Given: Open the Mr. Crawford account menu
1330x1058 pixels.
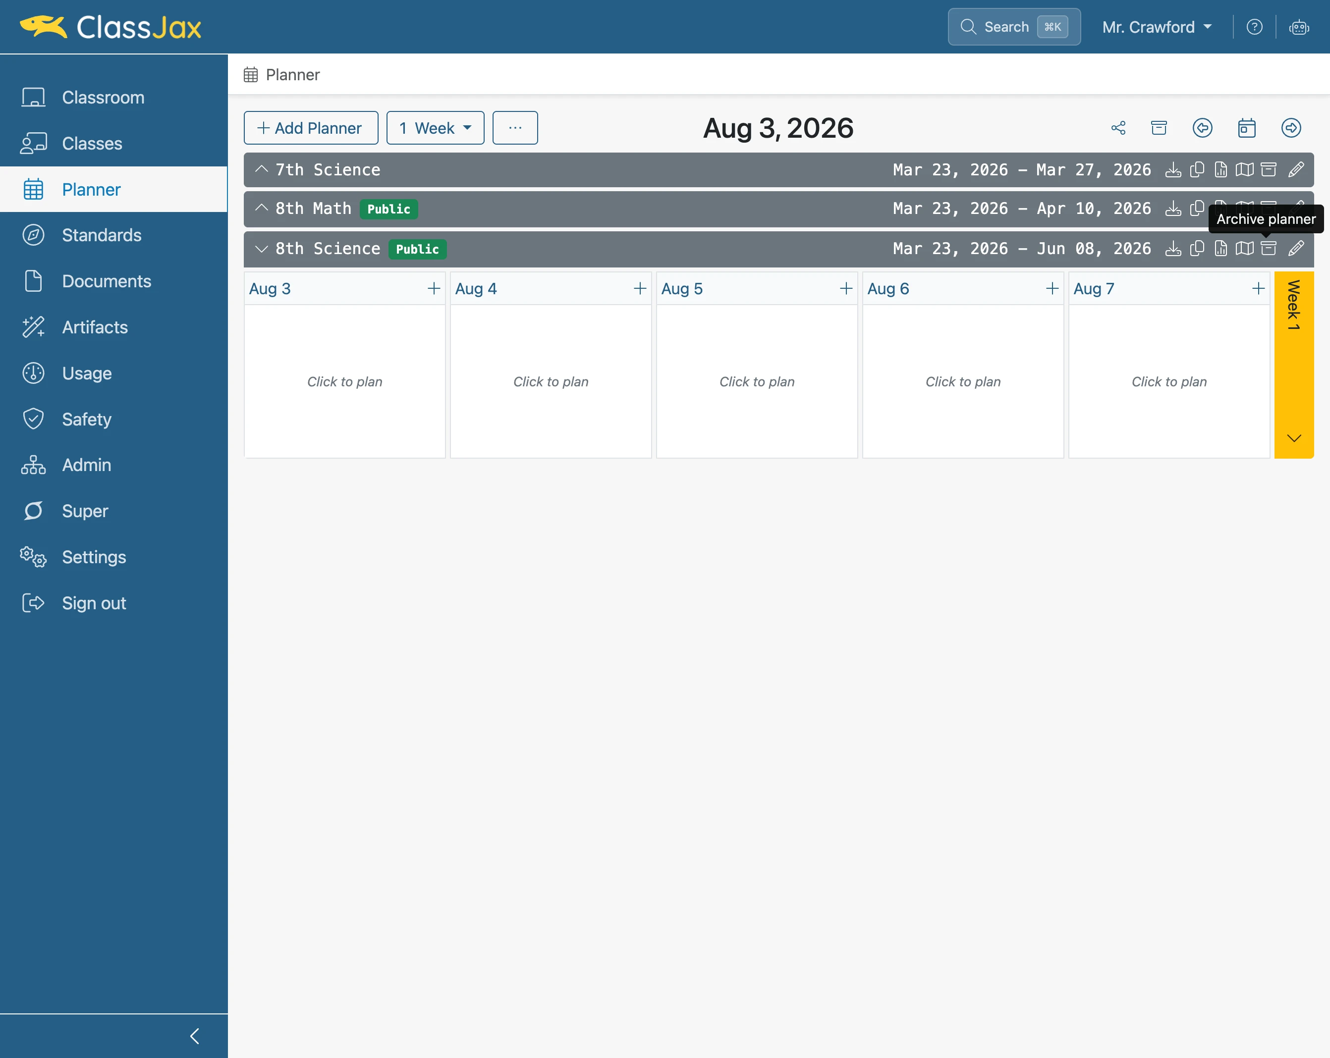Looking at the screenshot, I should tap(1157, 27).
